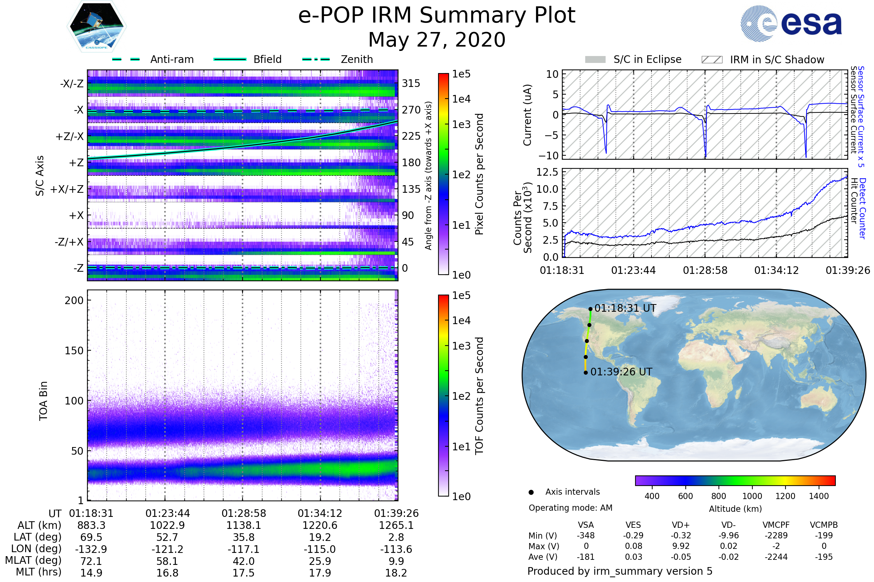Image resolution: width=874 pixels, height=582 pixels.
Task: Click the Bfield solid legend line
Action: pos(230,59)
